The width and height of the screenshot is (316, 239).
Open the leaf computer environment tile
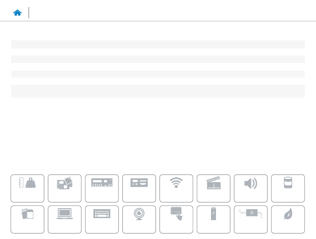tap(288, 219)
